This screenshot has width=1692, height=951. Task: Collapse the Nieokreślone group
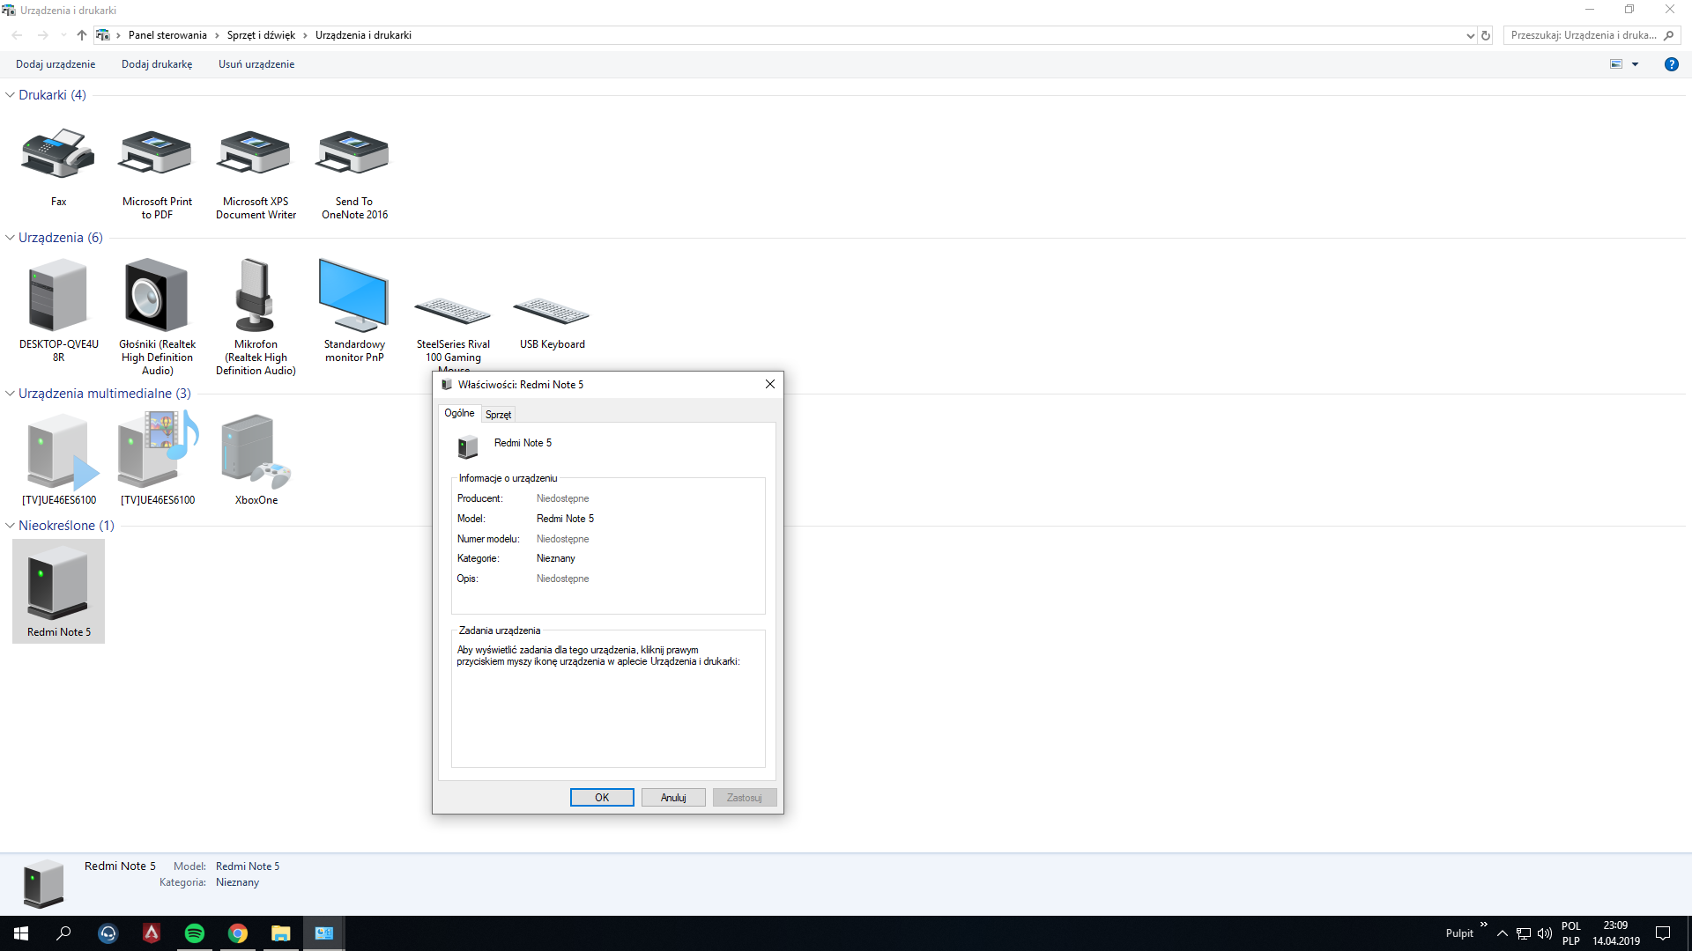pyautogui.click(x=10, y=526)
